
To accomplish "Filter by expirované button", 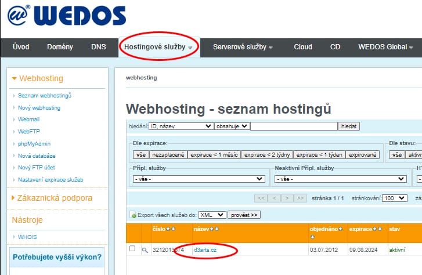I will point(363,155).
